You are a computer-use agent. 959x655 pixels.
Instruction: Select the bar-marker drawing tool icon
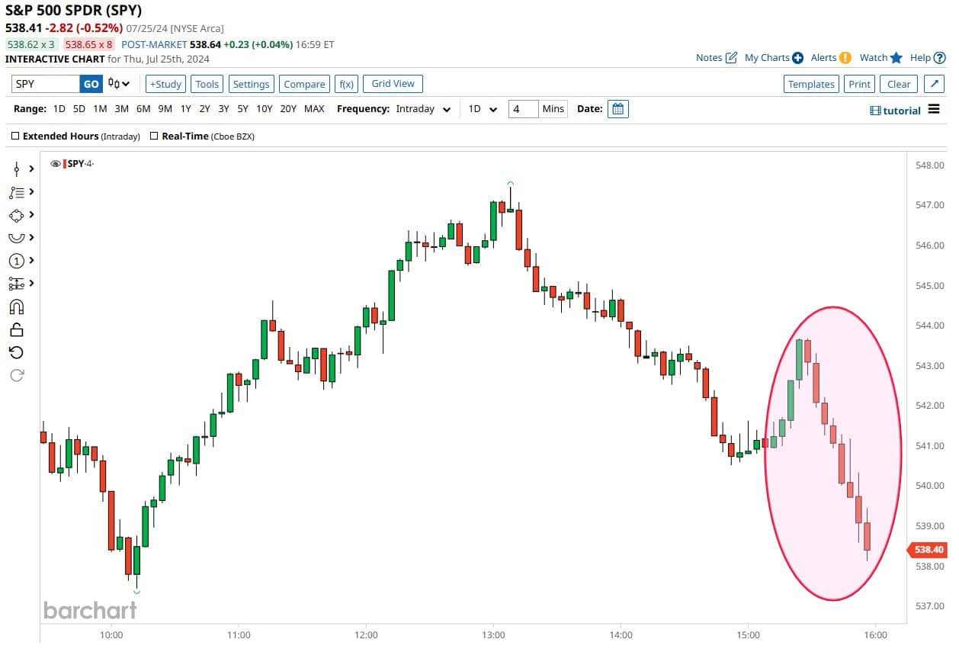[x=16, y=169]
